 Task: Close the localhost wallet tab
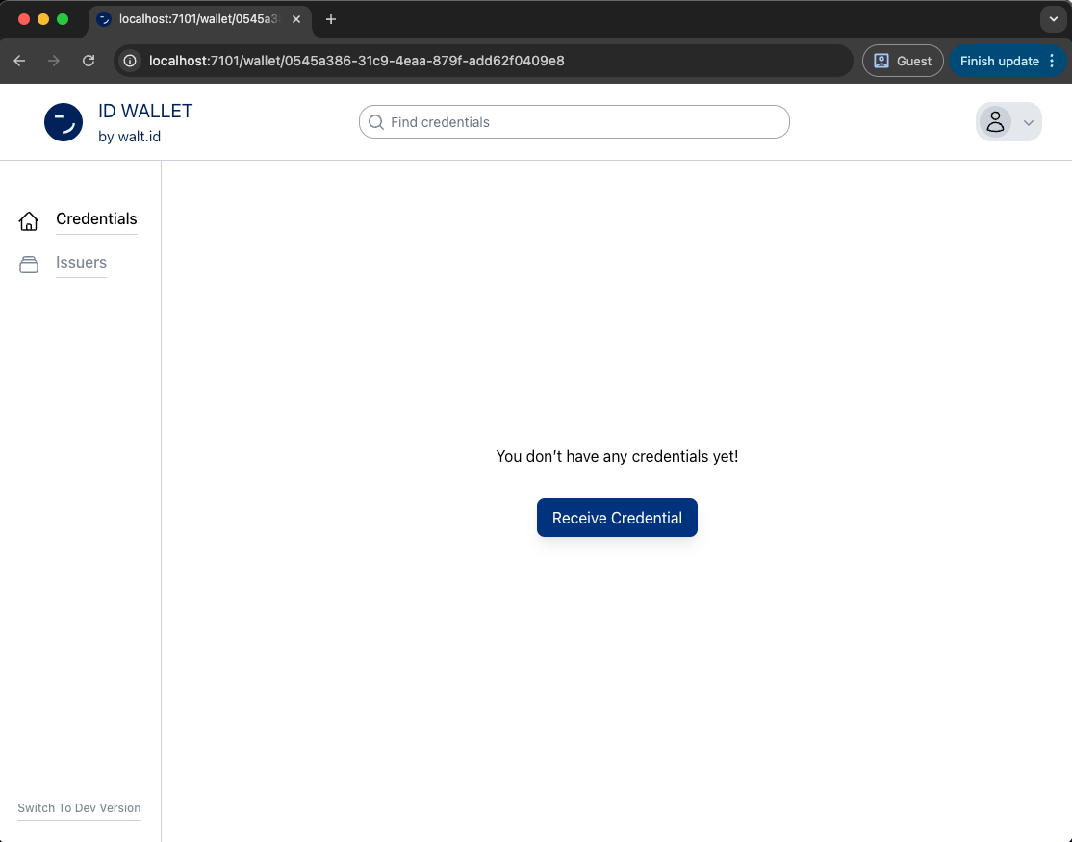(296, 19)
